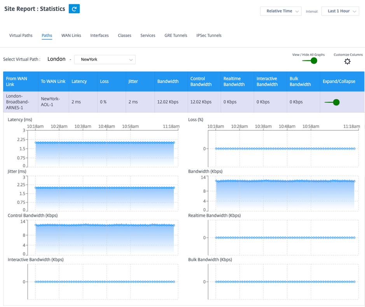365x307 pixels.
Task: Click the To WAN Link column header
Action: 53,82
